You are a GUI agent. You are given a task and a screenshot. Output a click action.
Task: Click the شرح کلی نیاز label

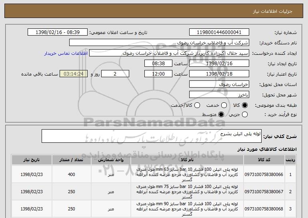tap(280, 136)
